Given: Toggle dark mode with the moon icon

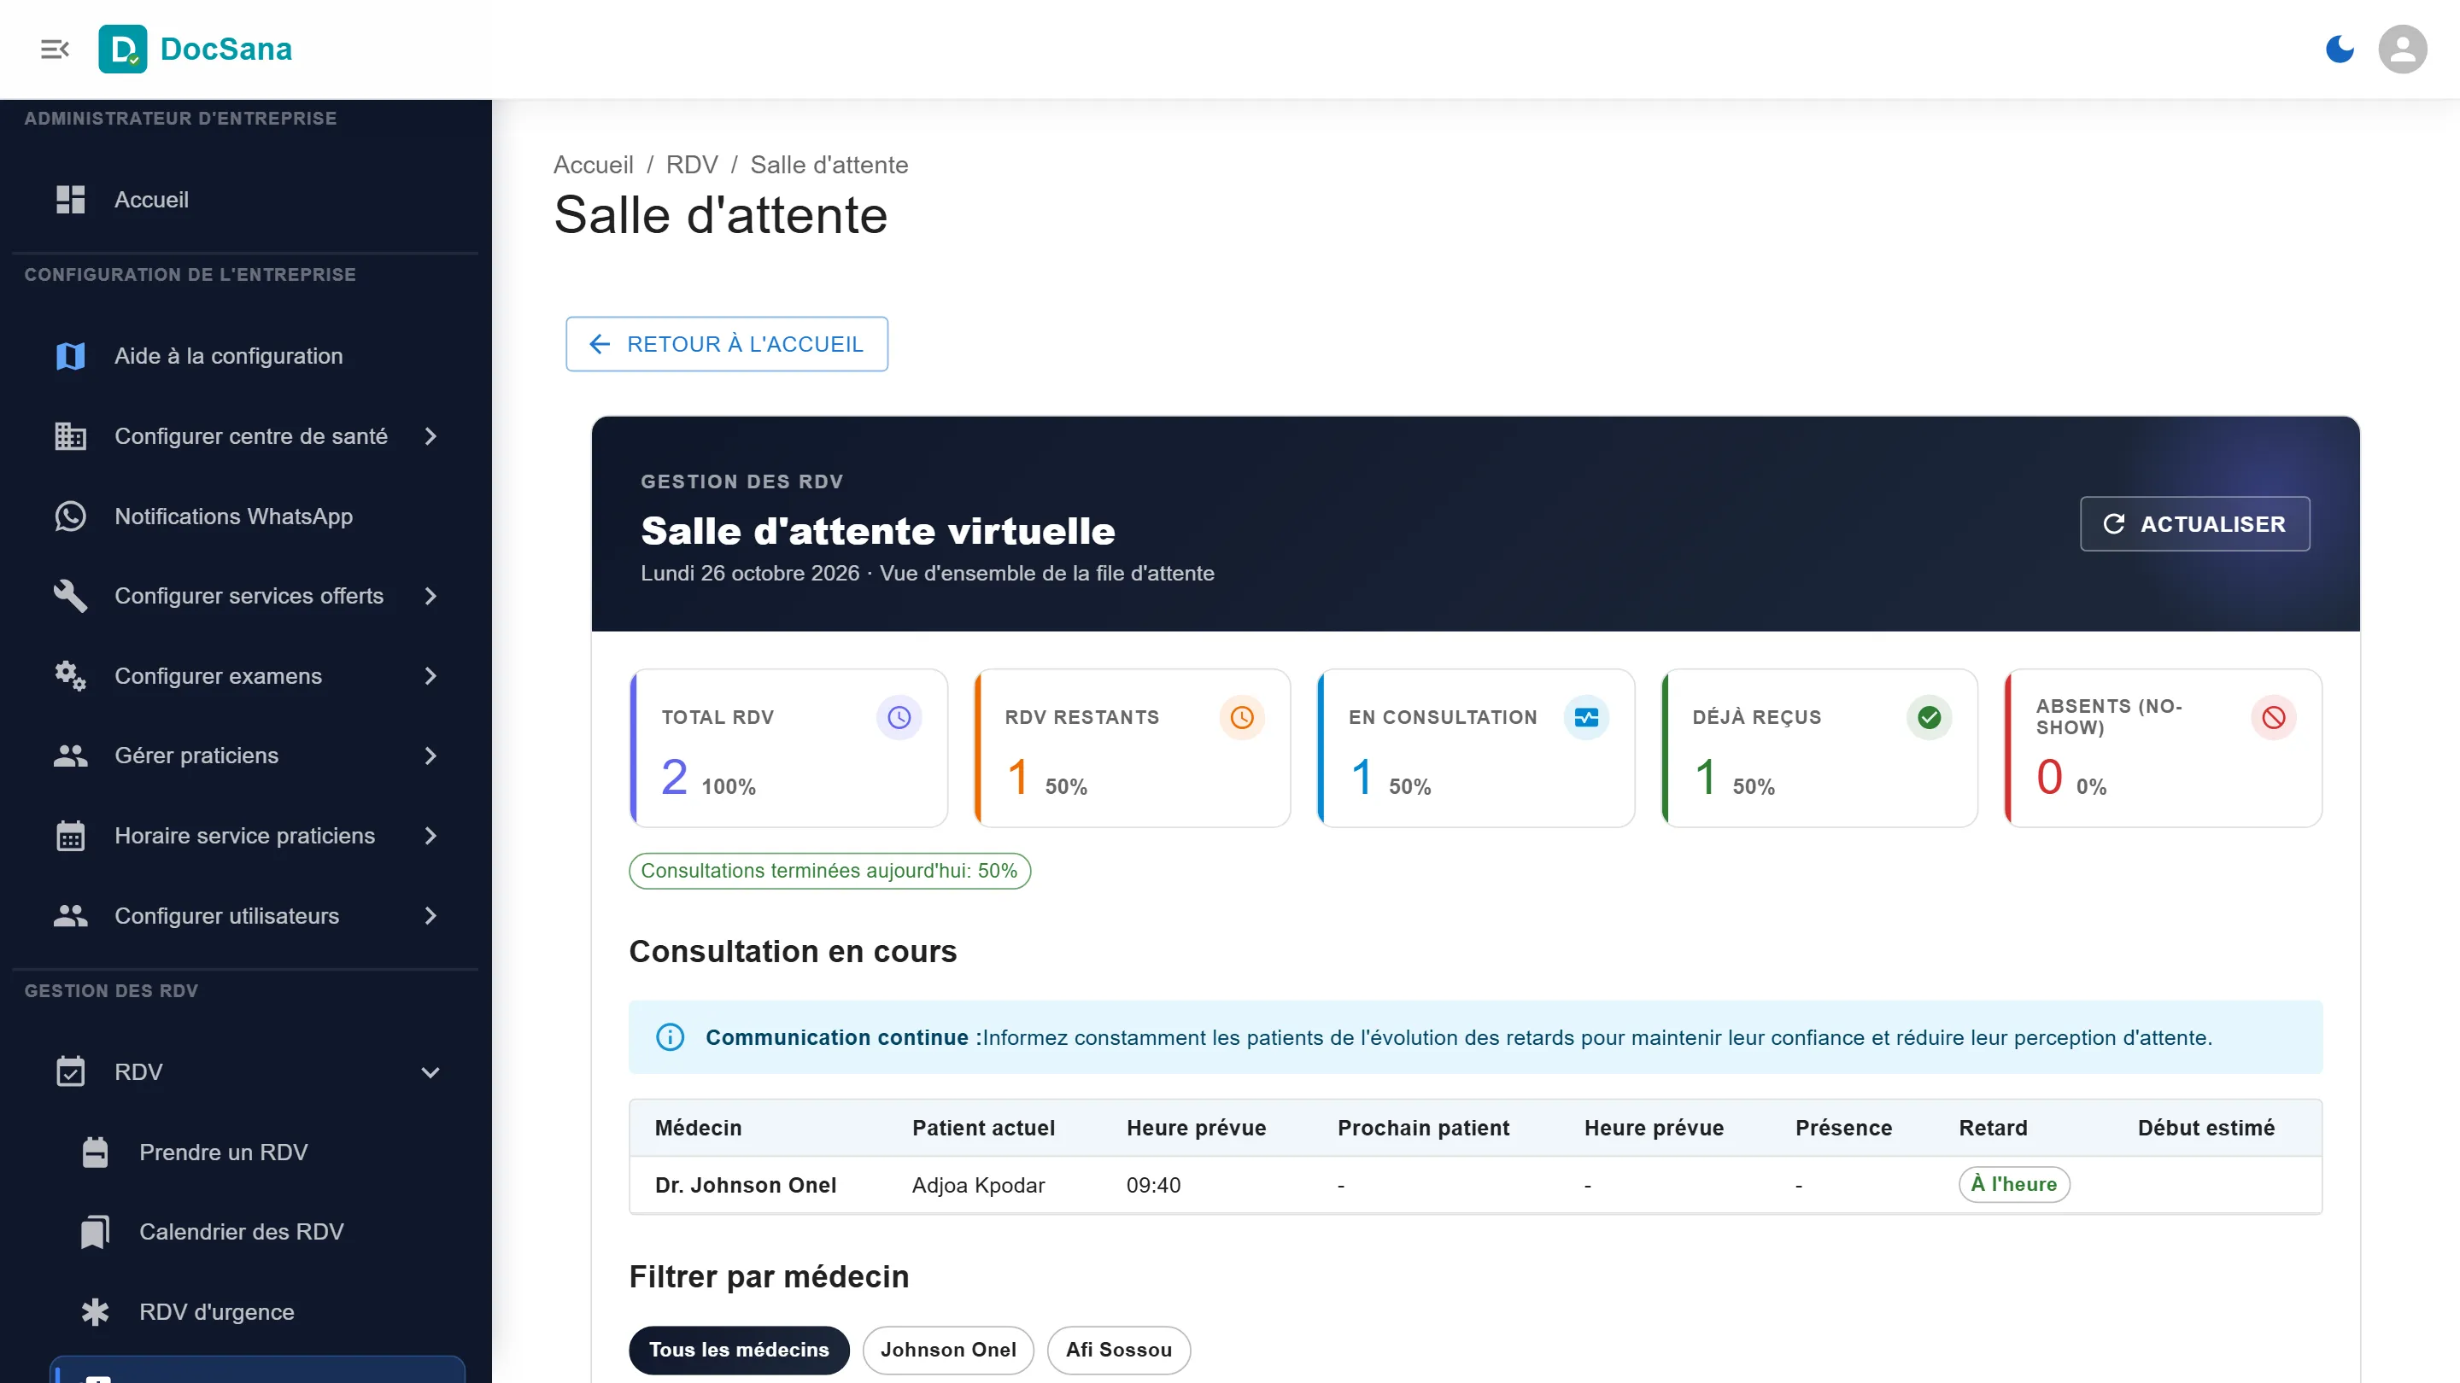Looking at the screenshot, I should pyautogui.click(x=2340, y=49).
